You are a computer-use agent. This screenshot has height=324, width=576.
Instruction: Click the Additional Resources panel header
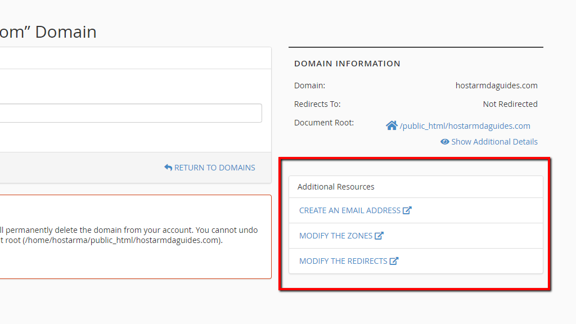click(336, 187)
